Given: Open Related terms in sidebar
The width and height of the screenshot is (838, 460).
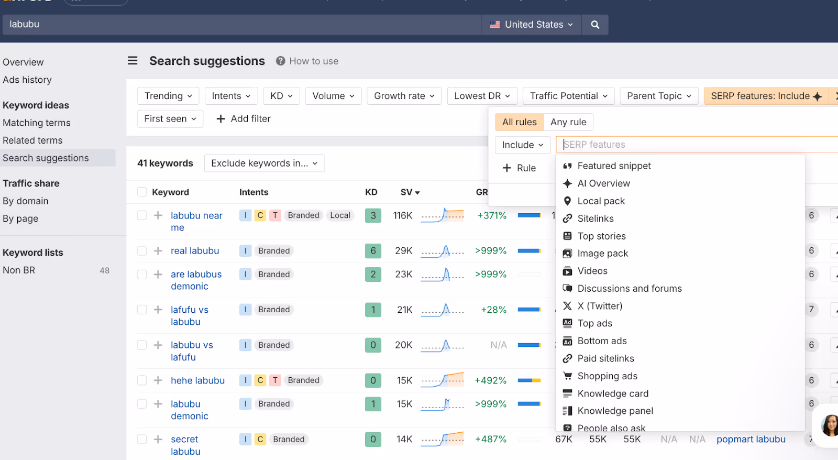Looking at the screenshot, I should [32, 140].
